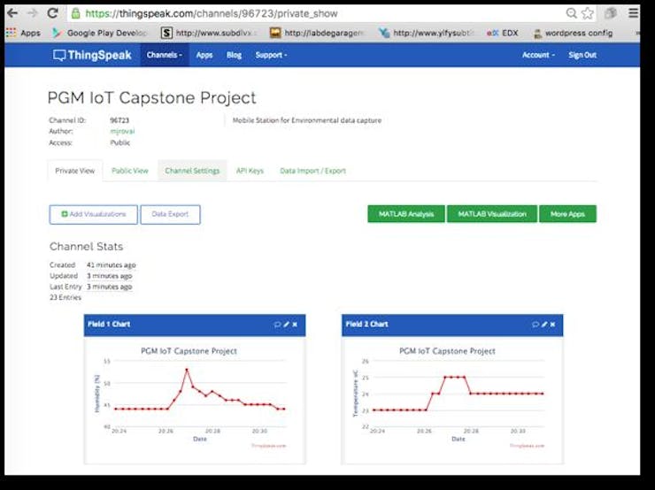655x490 pixels.
Task: Open the Chrome hamburger menu
Action: [633, 13]
